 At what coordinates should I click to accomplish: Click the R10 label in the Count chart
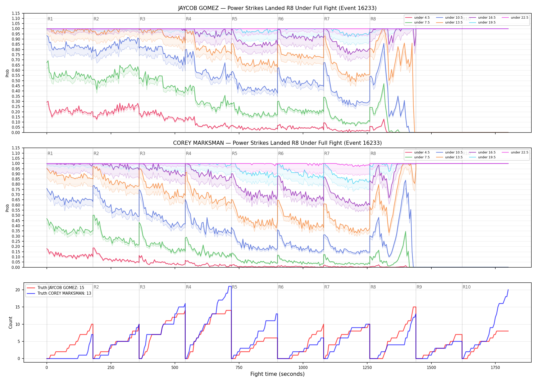point(466,287)
